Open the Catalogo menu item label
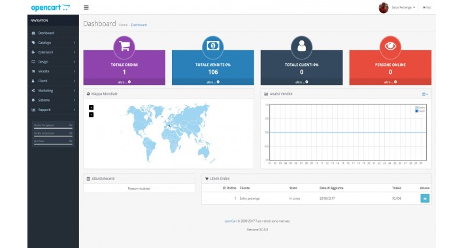Image resolution: width=464 pixels, height=248 pixels. [x=44, y=42]
